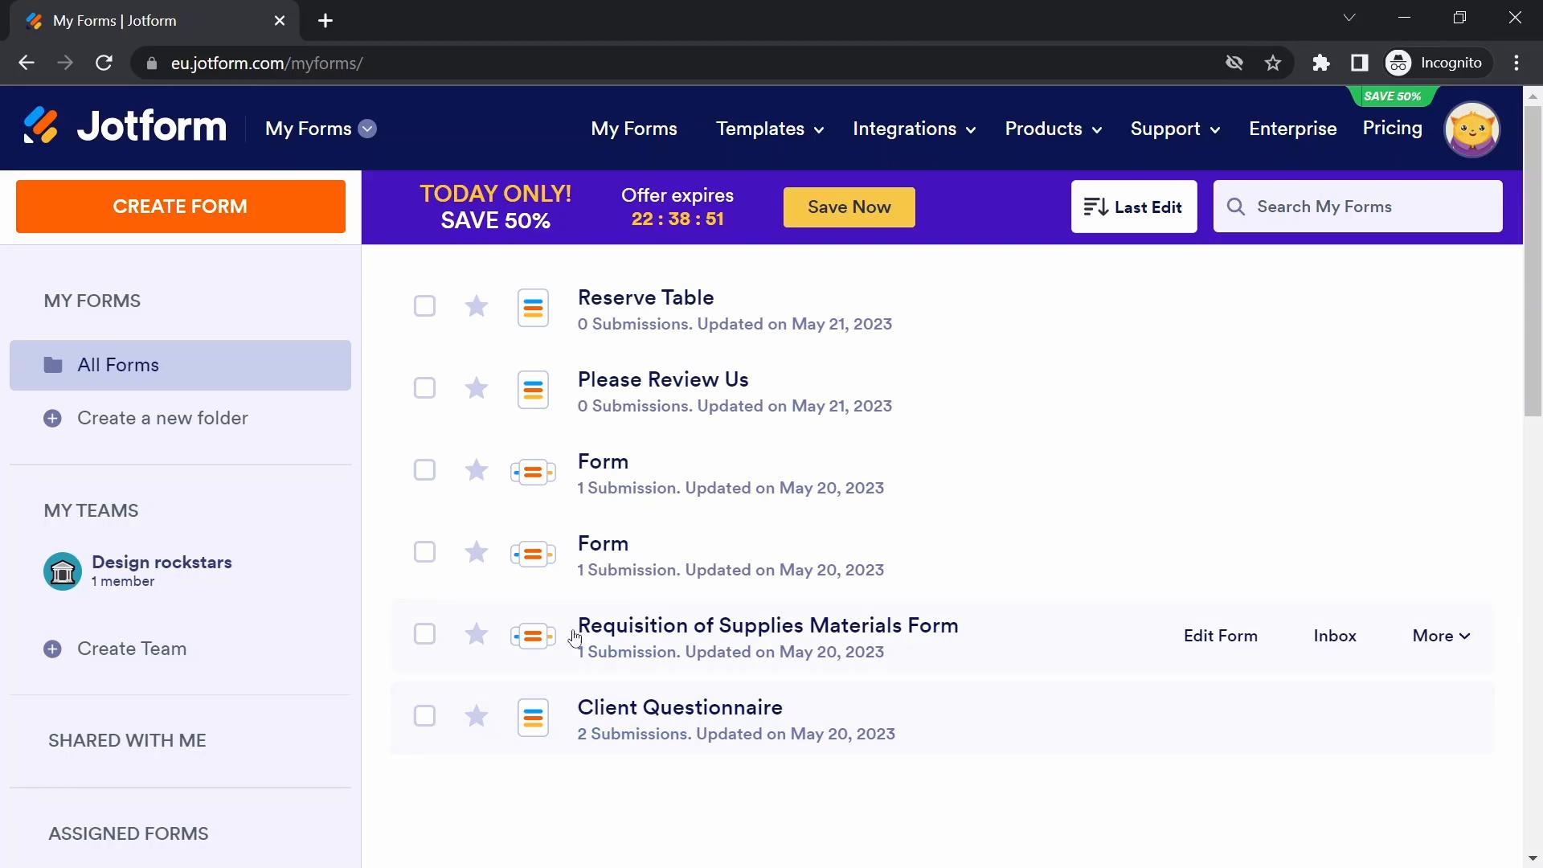Click the Search My Forms input field
The height and width of the screenshot is (868, 1543).
[x=1359, y=207]
